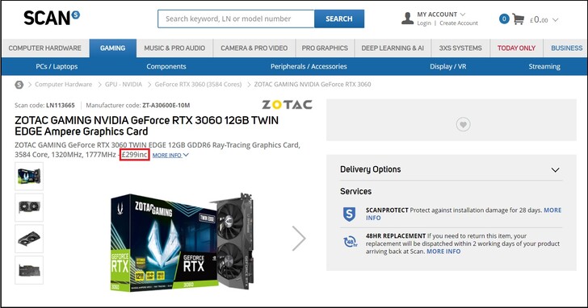Click the ZOTAC brand logo
The image size is (588, 308).
[x=287, y=104]
